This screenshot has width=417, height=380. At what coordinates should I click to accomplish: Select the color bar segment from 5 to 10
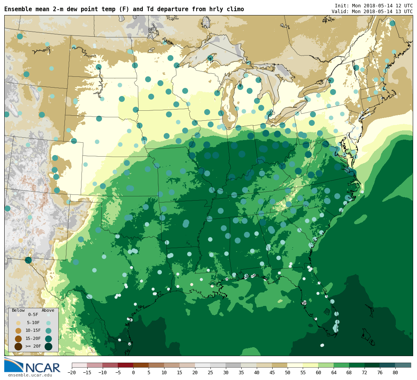[157, 365]
